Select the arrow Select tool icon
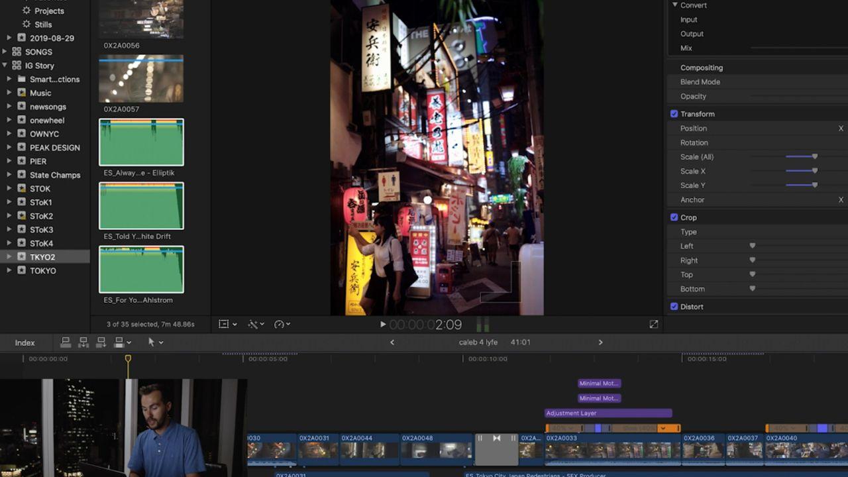This screenshot has width=848, height=477. (151, 342)
